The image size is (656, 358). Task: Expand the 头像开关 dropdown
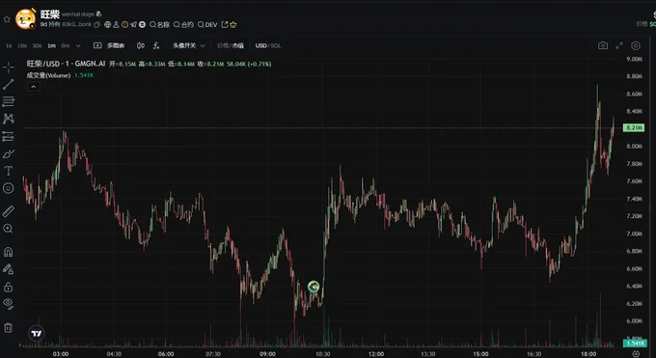(189, 45)
